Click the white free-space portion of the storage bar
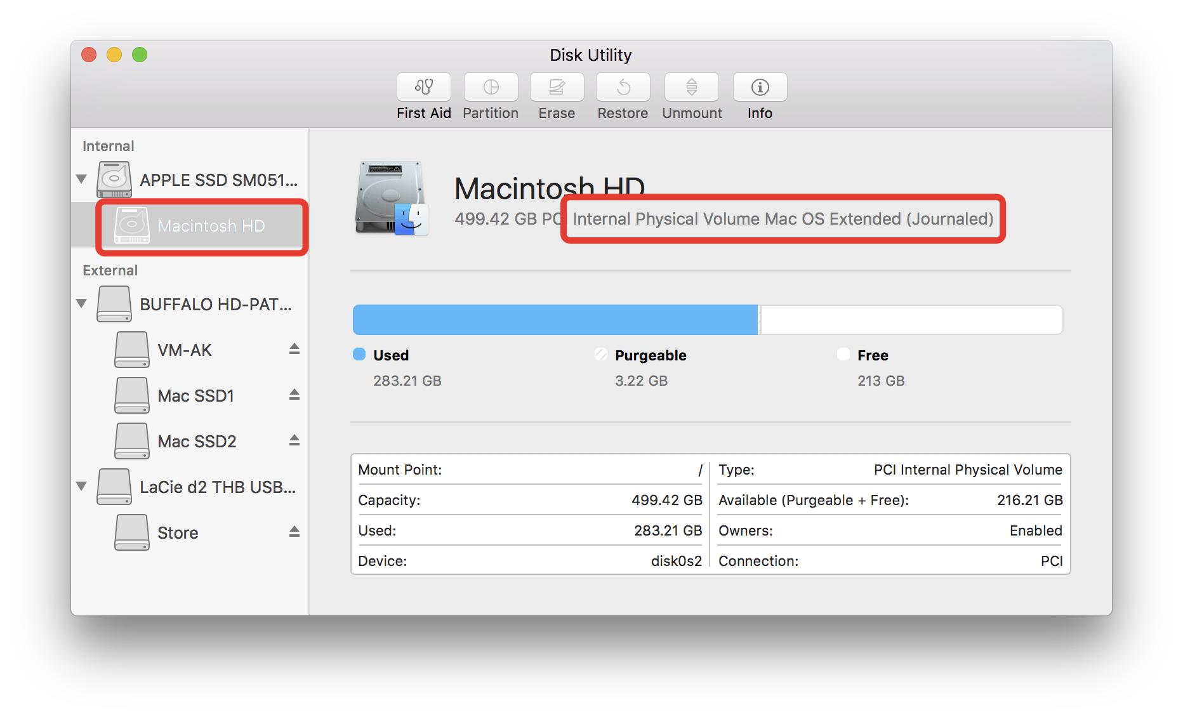 (x=911, y=319)
